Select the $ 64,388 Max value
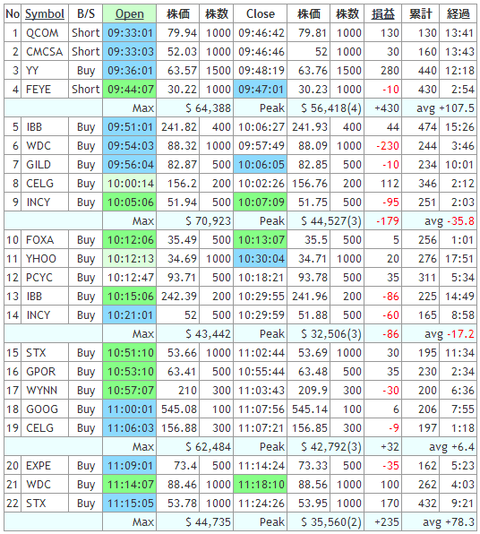 [195, 108]
